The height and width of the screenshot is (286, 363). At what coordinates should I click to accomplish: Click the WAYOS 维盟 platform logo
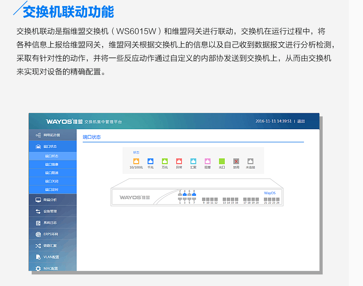coord(64,122)
